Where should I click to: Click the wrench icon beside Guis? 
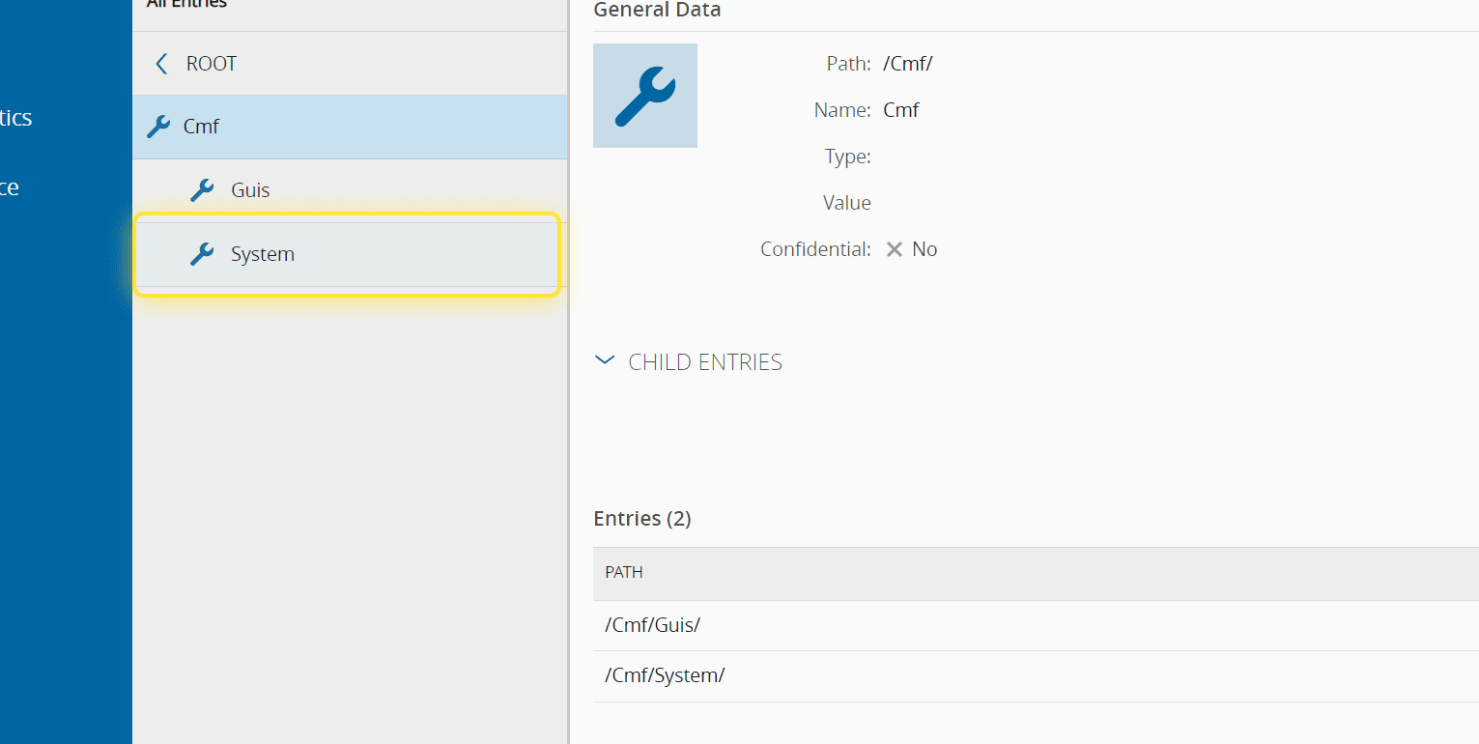(202, 190)
